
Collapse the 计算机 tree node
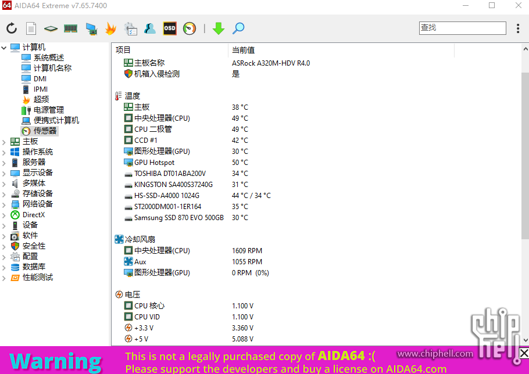pos(4,48)
